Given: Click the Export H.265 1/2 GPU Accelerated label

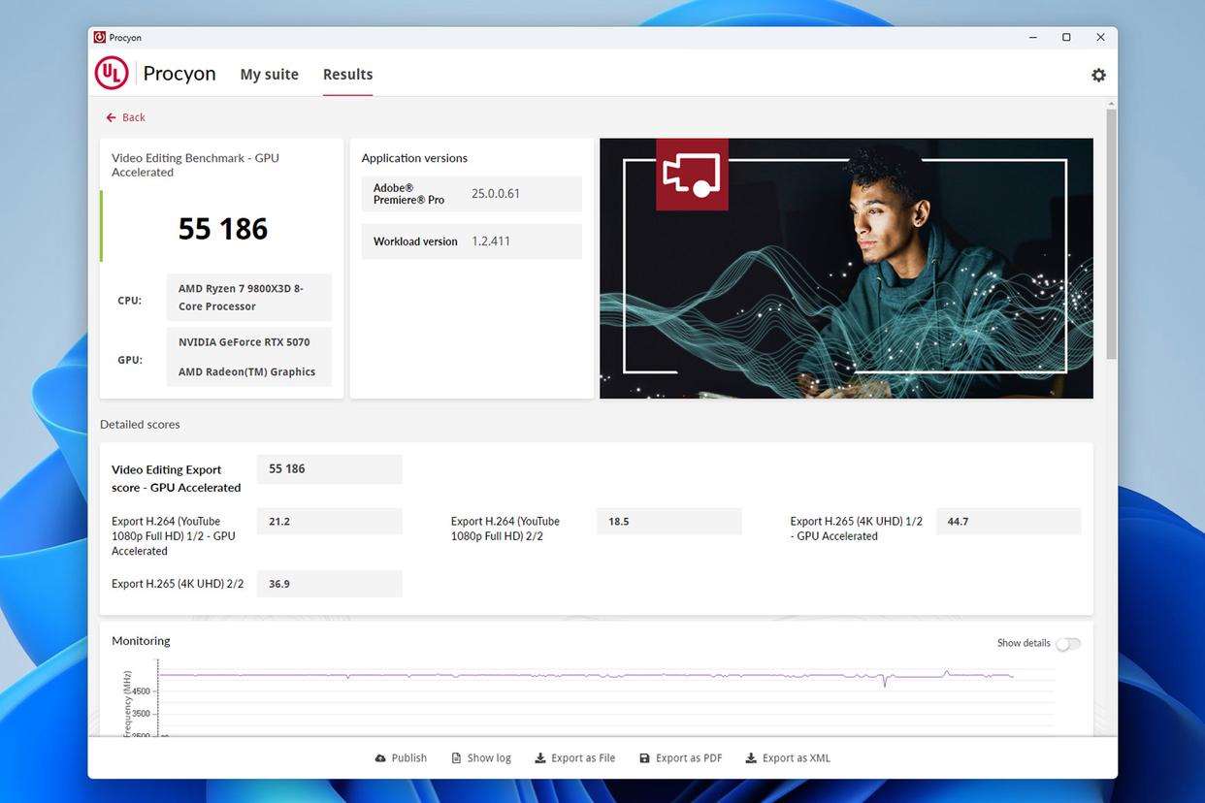Looking at the screenshot, I should (857, 529).
